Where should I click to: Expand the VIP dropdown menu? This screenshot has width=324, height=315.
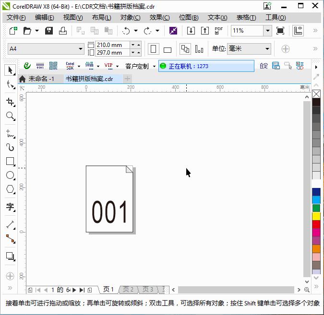[x=118, y=66]
